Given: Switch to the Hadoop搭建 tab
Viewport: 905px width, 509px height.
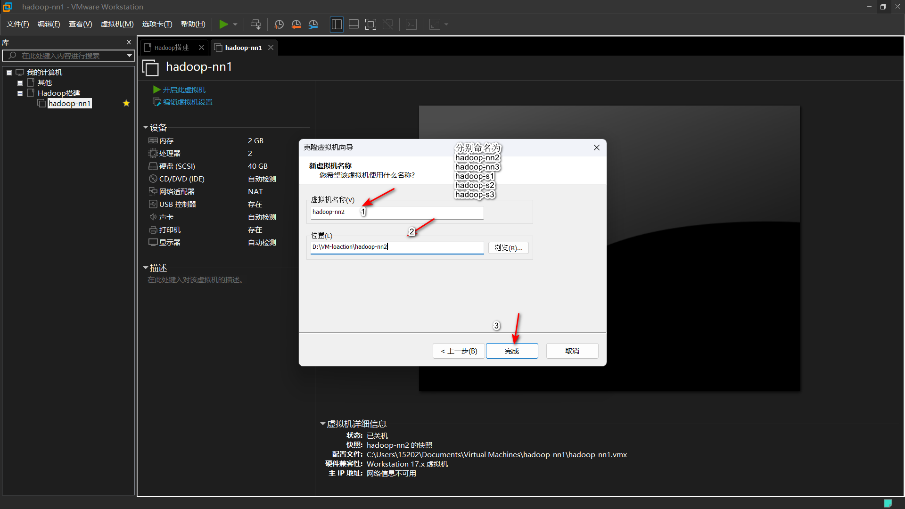Looking at the screenshot, I should click(172, 48).
